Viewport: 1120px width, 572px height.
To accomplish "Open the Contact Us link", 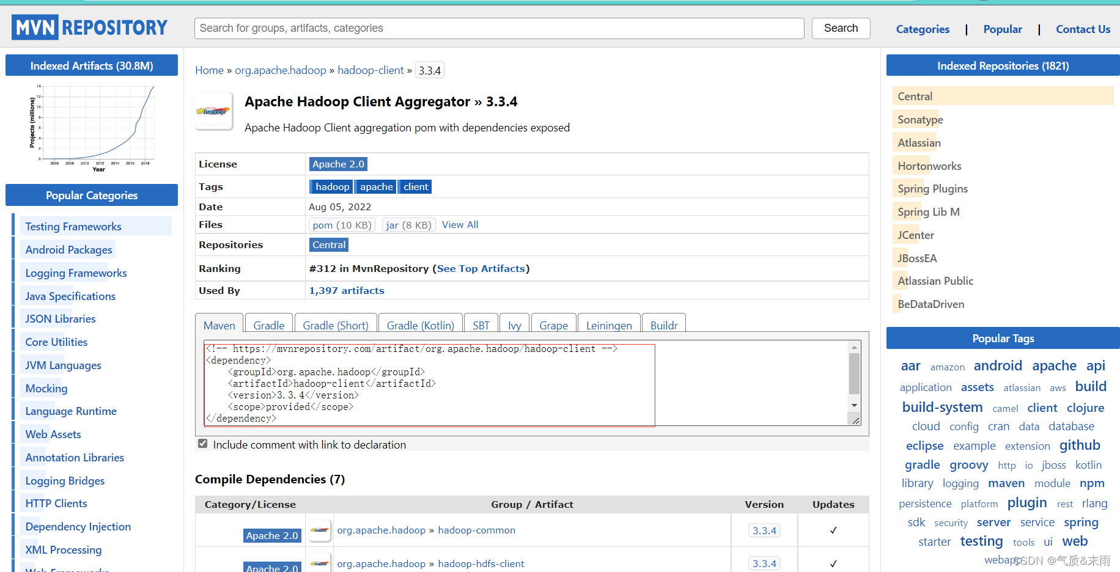I will point(1083,29).
